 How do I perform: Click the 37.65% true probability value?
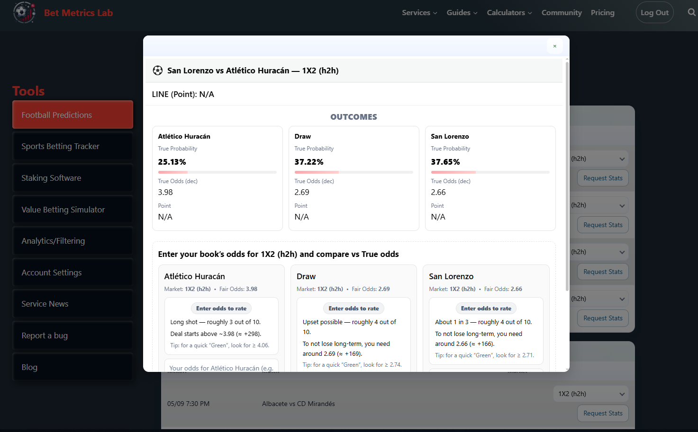445,162
